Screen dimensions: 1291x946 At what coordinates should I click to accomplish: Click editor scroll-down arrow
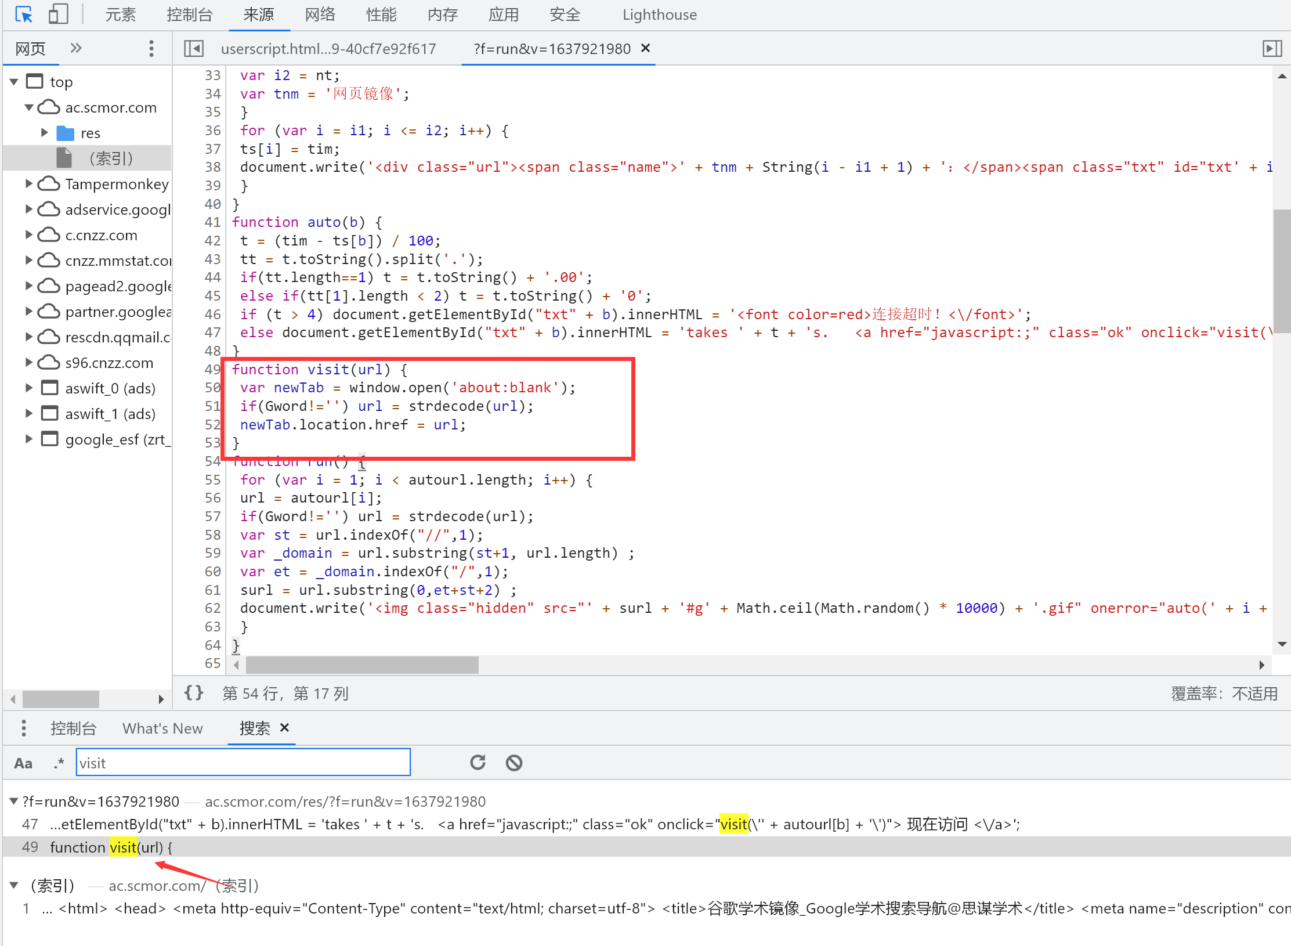coord(1282,644)
